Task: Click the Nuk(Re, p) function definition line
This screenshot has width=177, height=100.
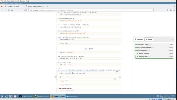Action: (72, 58)
